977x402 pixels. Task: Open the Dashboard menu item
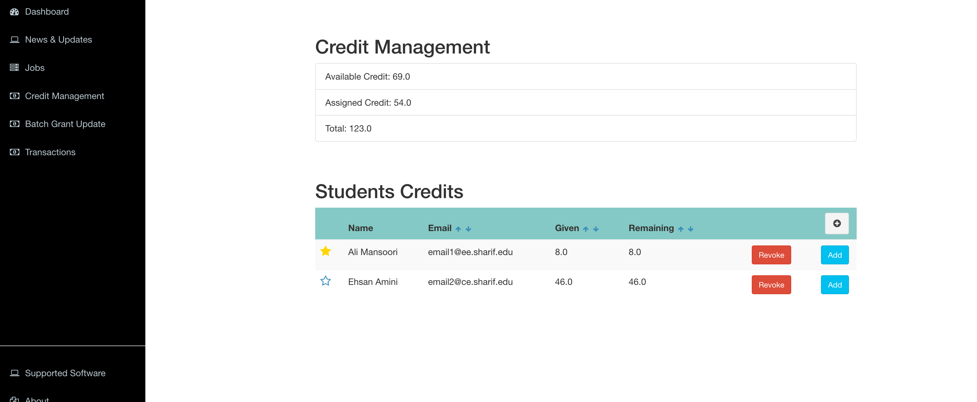coord(47,12)
